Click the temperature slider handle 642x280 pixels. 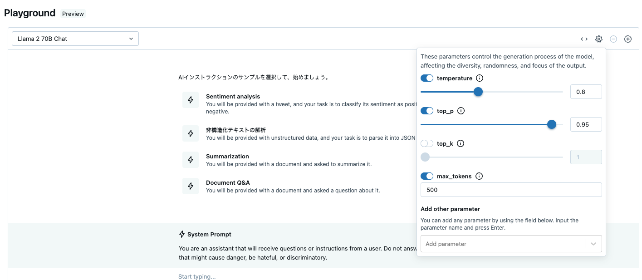tap(478, 92)
